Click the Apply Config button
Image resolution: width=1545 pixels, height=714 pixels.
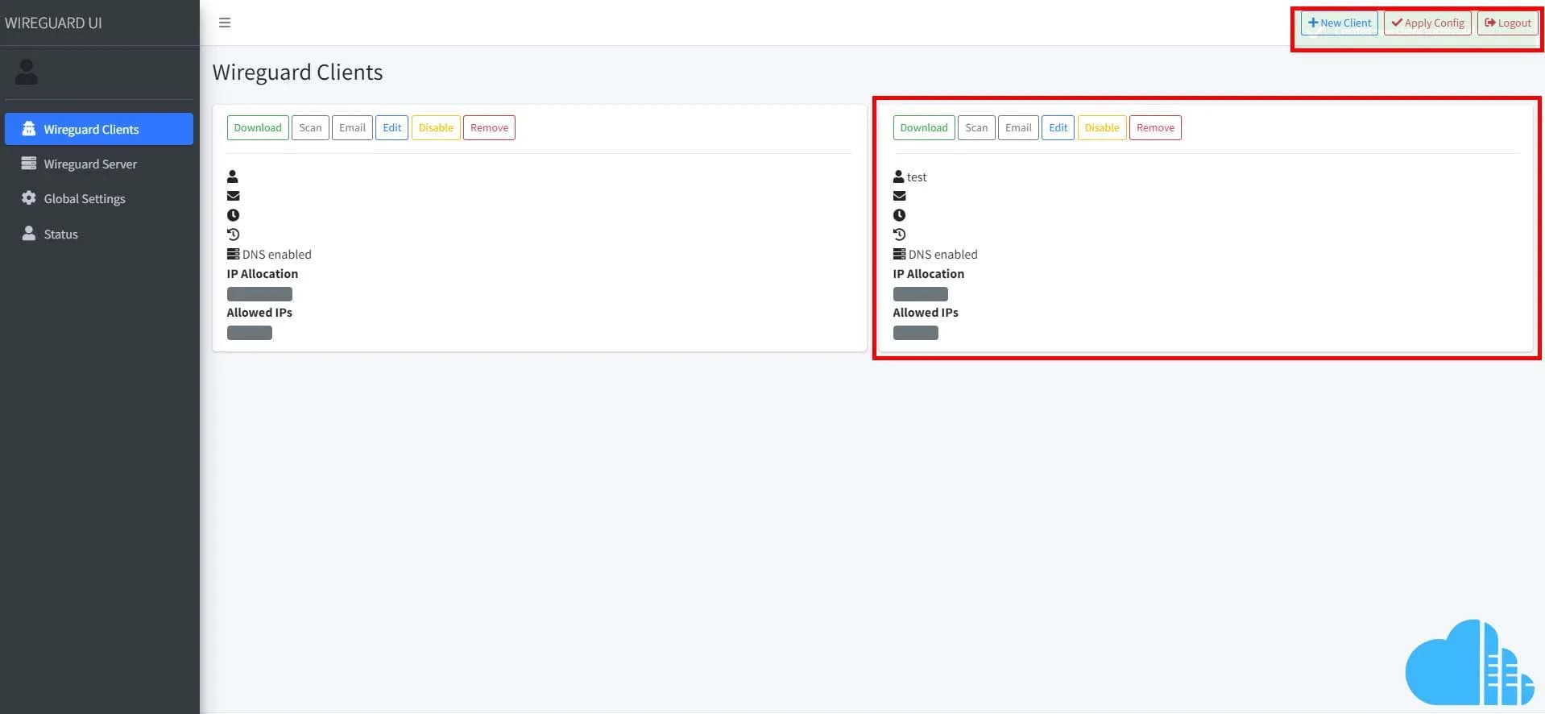[1427, 23]
